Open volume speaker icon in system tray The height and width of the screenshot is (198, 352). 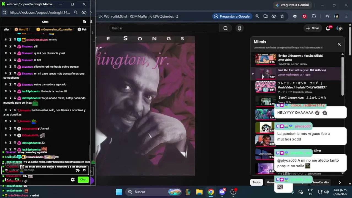click(326, 192)
